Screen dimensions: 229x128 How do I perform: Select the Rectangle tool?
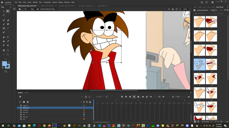pos(4,28)
